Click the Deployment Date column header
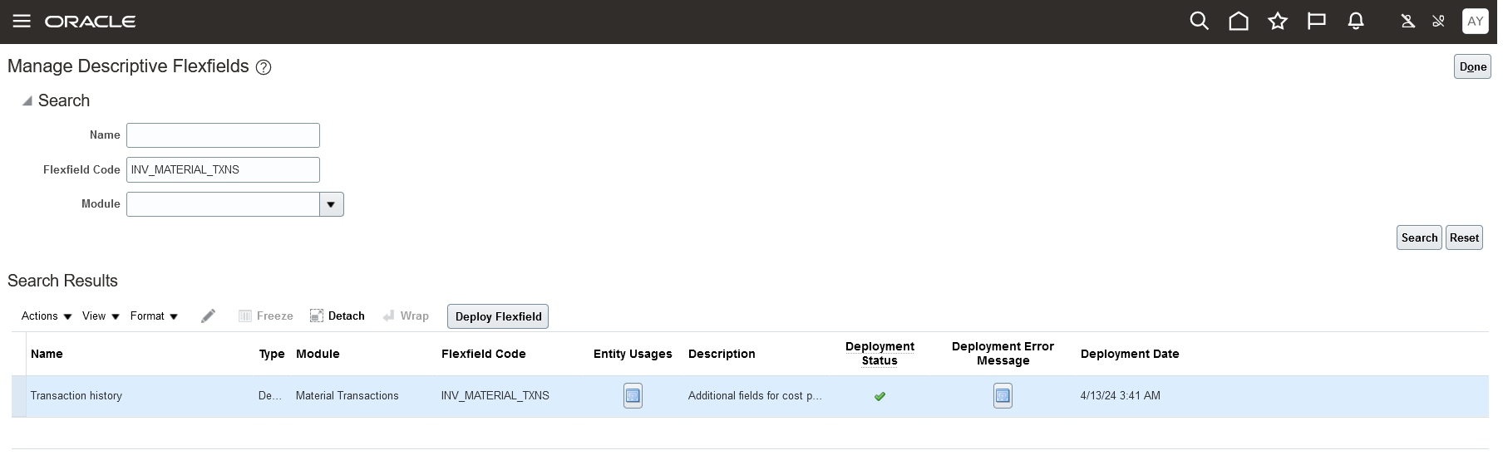1503x460 pixels. (1130, 354)
